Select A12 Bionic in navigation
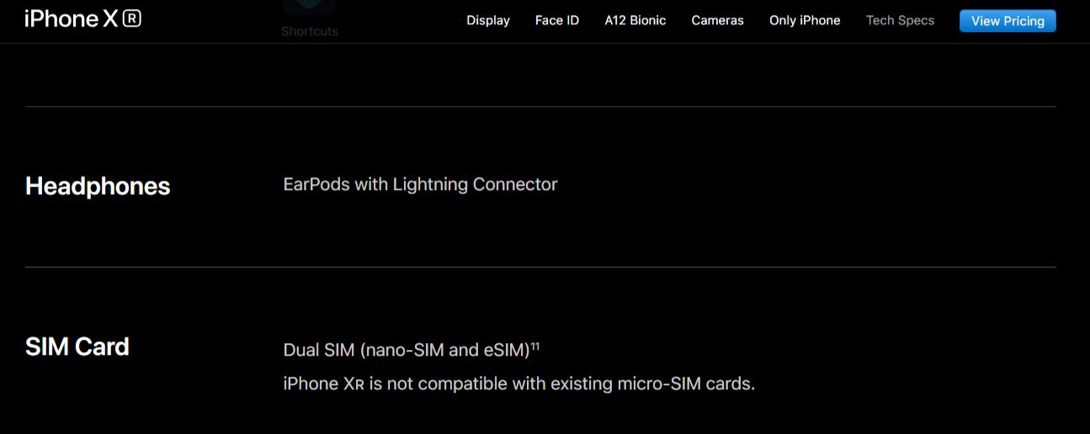This screenshot has width=1090, height=434. (x=635, y=20)
